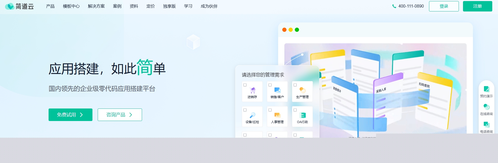Click the 进销存 shopping basket icon
Image resolution: width=498 pixels, height=163 pixels.
(253, 90)
